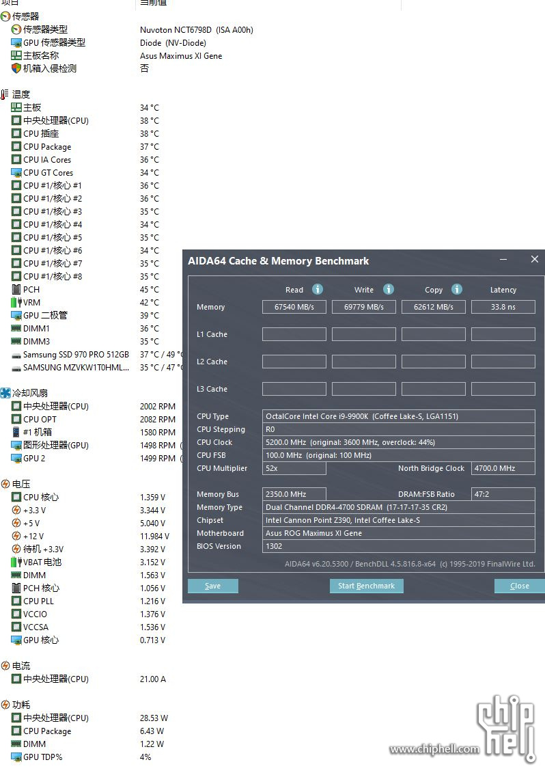Screen dimensions: 545x773
Task: Click the +12 V voltage icon
Action: tap(16, 536)
